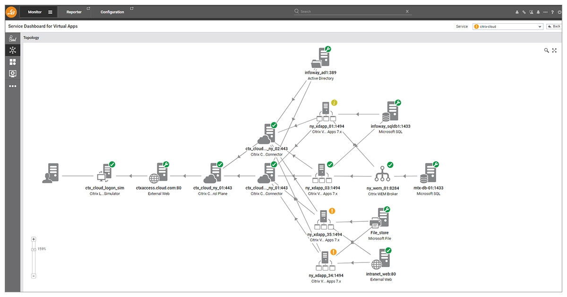Select the intranet_web:80 External Web node
This screenshot has width=567, height=297.
coord(381,259)
